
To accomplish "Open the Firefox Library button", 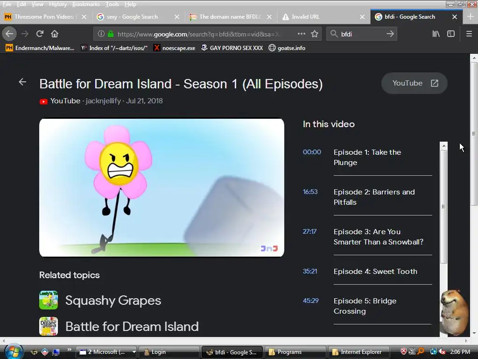I will tap(436, 34).
